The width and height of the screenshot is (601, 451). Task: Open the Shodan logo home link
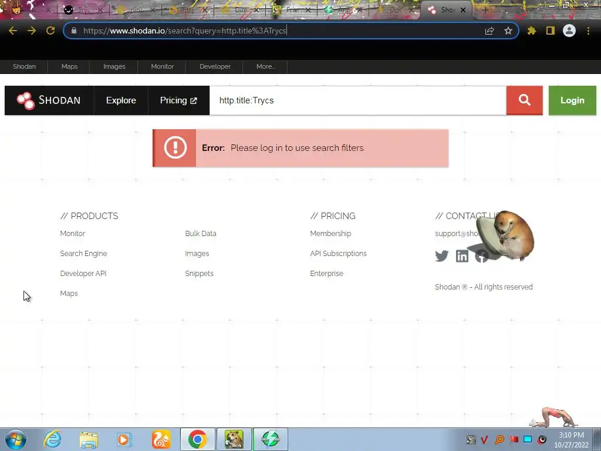click(x=49, y=100)
